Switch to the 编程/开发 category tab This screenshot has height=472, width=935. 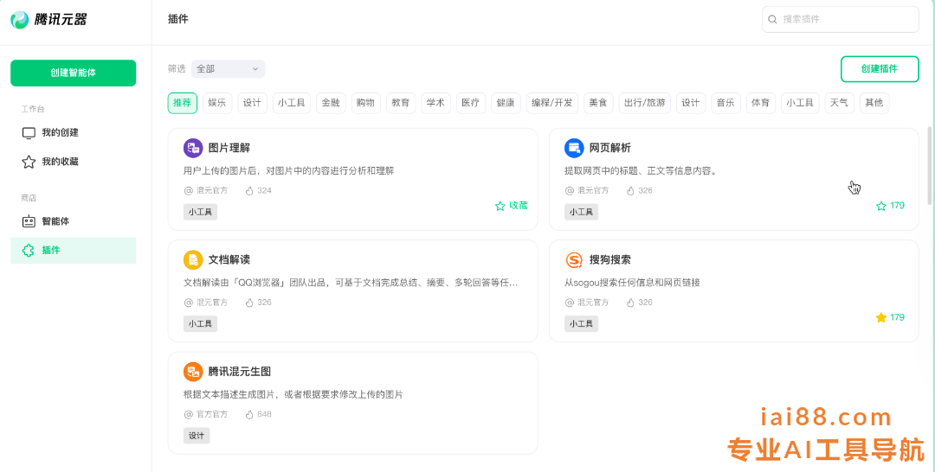click(x=551, y=103)
